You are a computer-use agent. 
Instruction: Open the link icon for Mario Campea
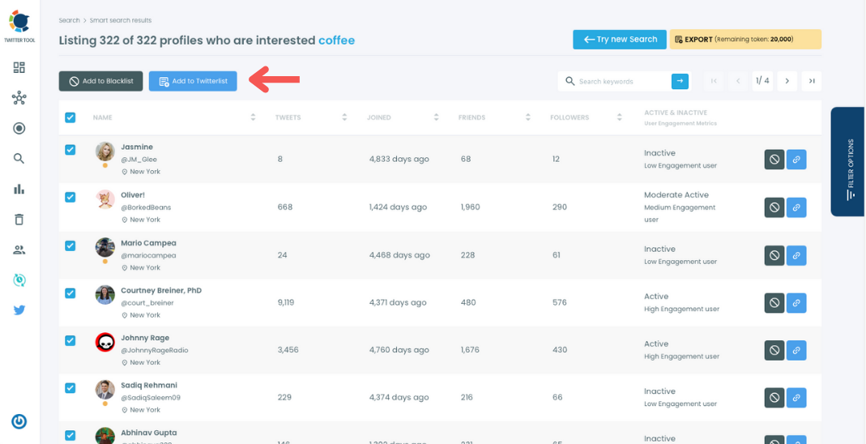(x=796, y=256)
